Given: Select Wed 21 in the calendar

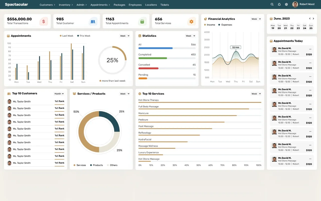Looking at the screenshot, I should tap(285, 27).
